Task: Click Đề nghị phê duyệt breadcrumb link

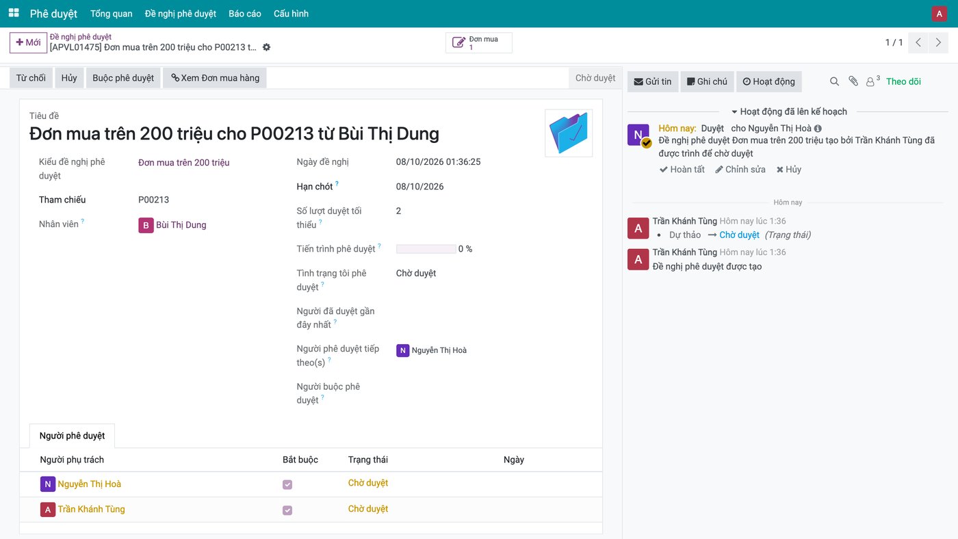Action: tap(81, 36)
